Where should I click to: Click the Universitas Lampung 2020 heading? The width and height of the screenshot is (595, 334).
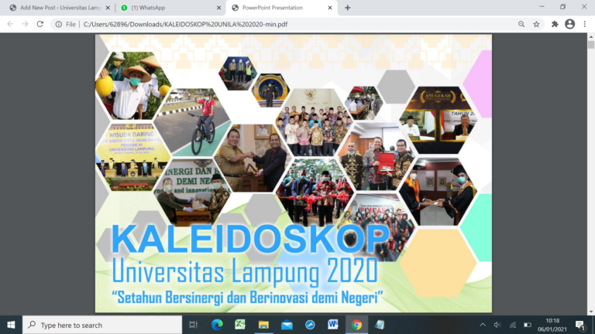pos(245,271)
